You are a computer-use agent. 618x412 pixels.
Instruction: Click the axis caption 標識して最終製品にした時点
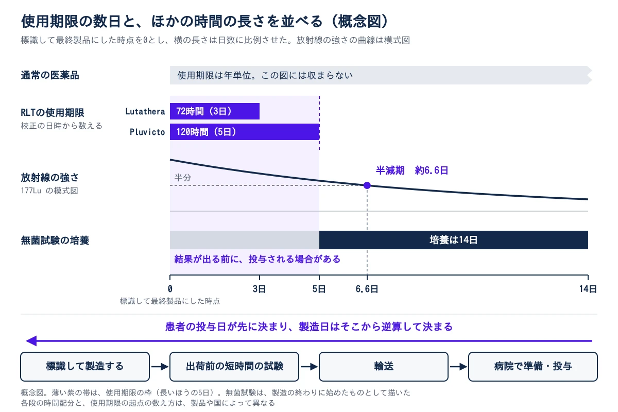point(170,301)
